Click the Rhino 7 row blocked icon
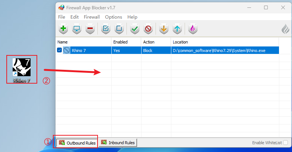 click(67, 51)
